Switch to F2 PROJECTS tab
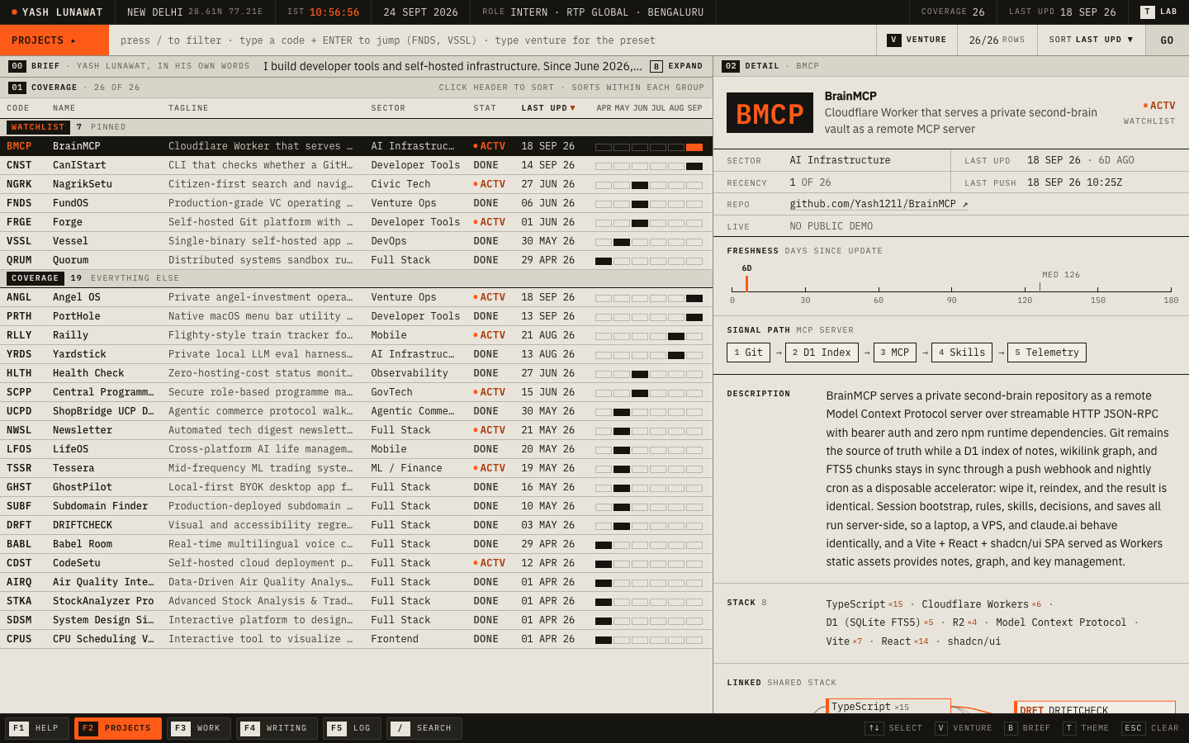Viewport: 1189px width, 743px height. pos(118,728)
